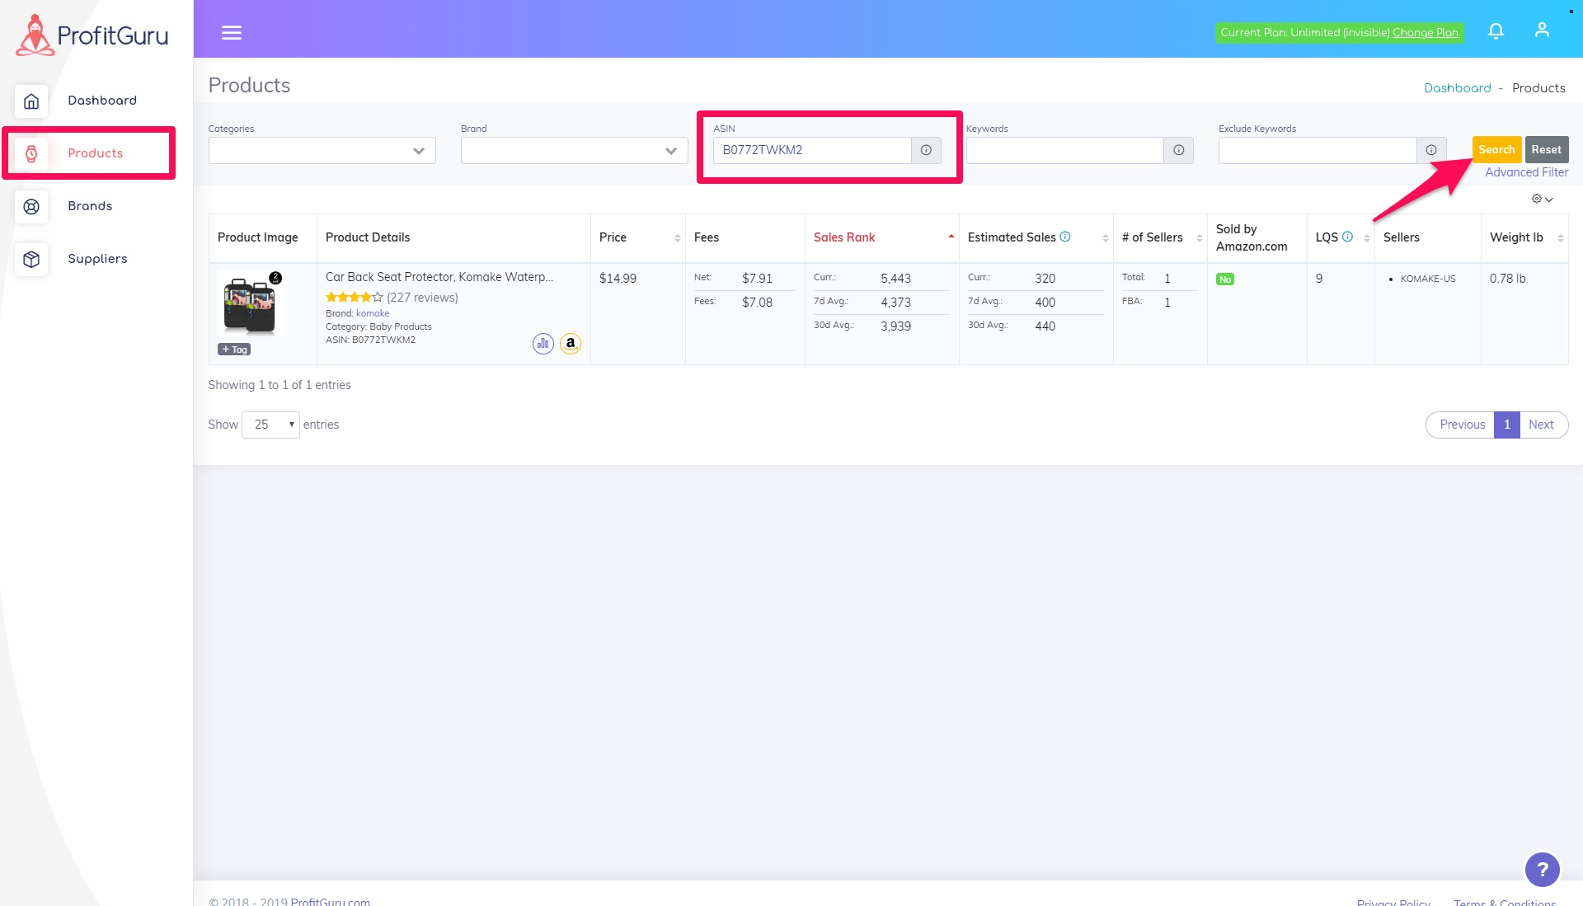This screenshot has width=1583, height=906.
Task: Click the Reset button
Action: tap(1547, 149)
